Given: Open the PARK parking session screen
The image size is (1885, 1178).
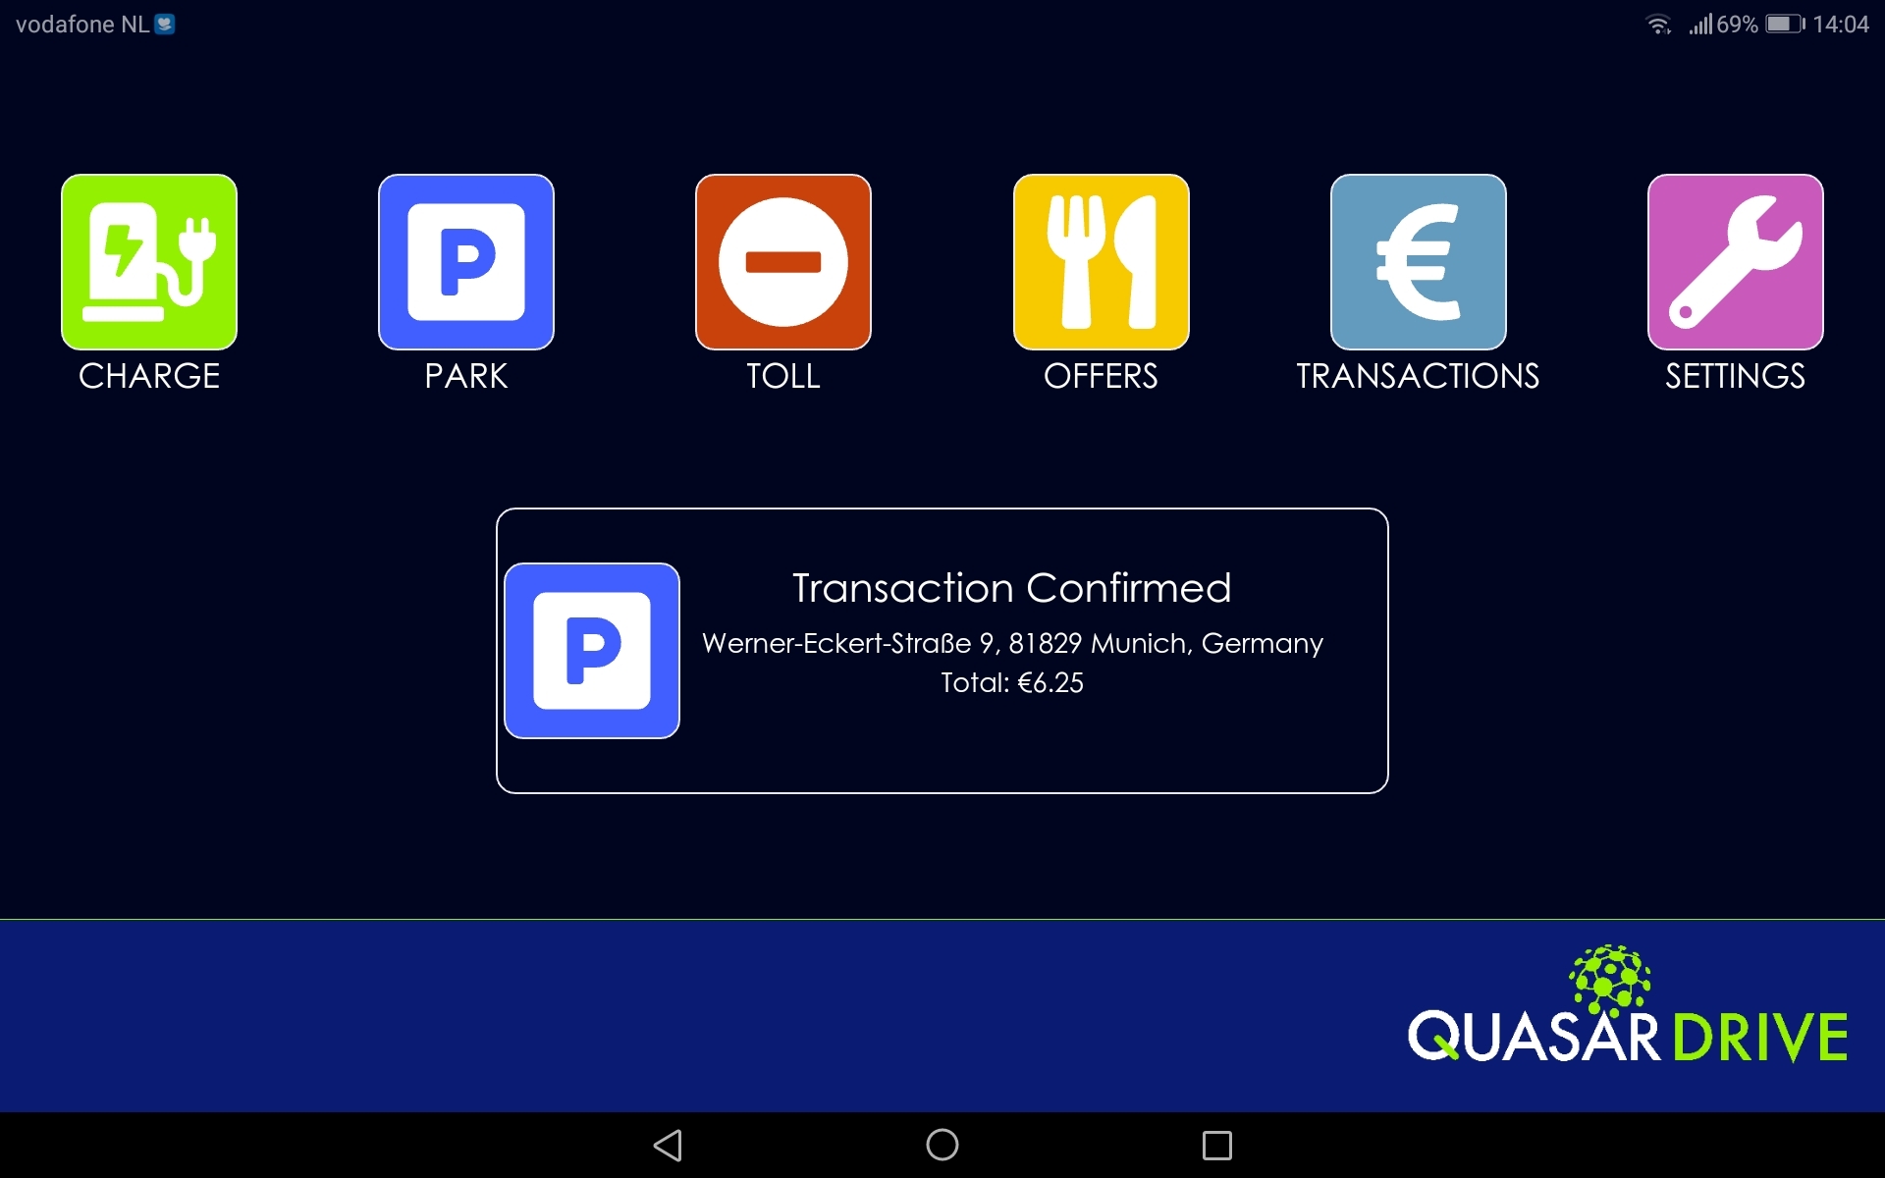Looking at the screenshot, I should (x=465, y=260).
